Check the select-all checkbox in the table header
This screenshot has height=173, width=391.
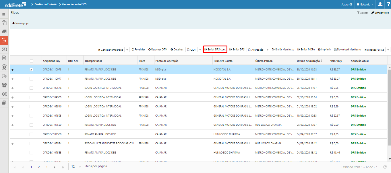pos(31,61)
